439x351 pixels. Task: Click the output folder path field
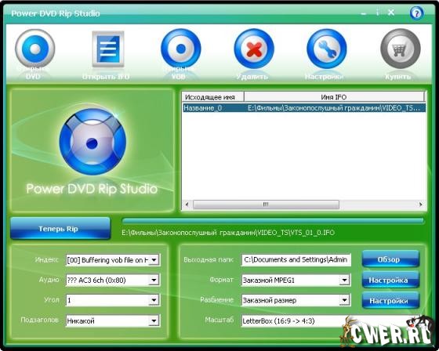[x=296, y=260]
